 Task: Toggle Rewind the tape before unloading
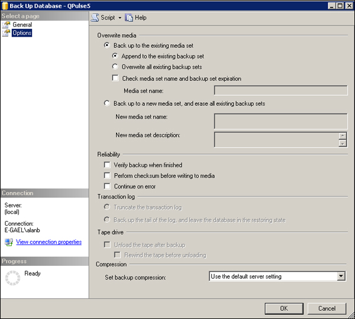[x=117, y=255]
